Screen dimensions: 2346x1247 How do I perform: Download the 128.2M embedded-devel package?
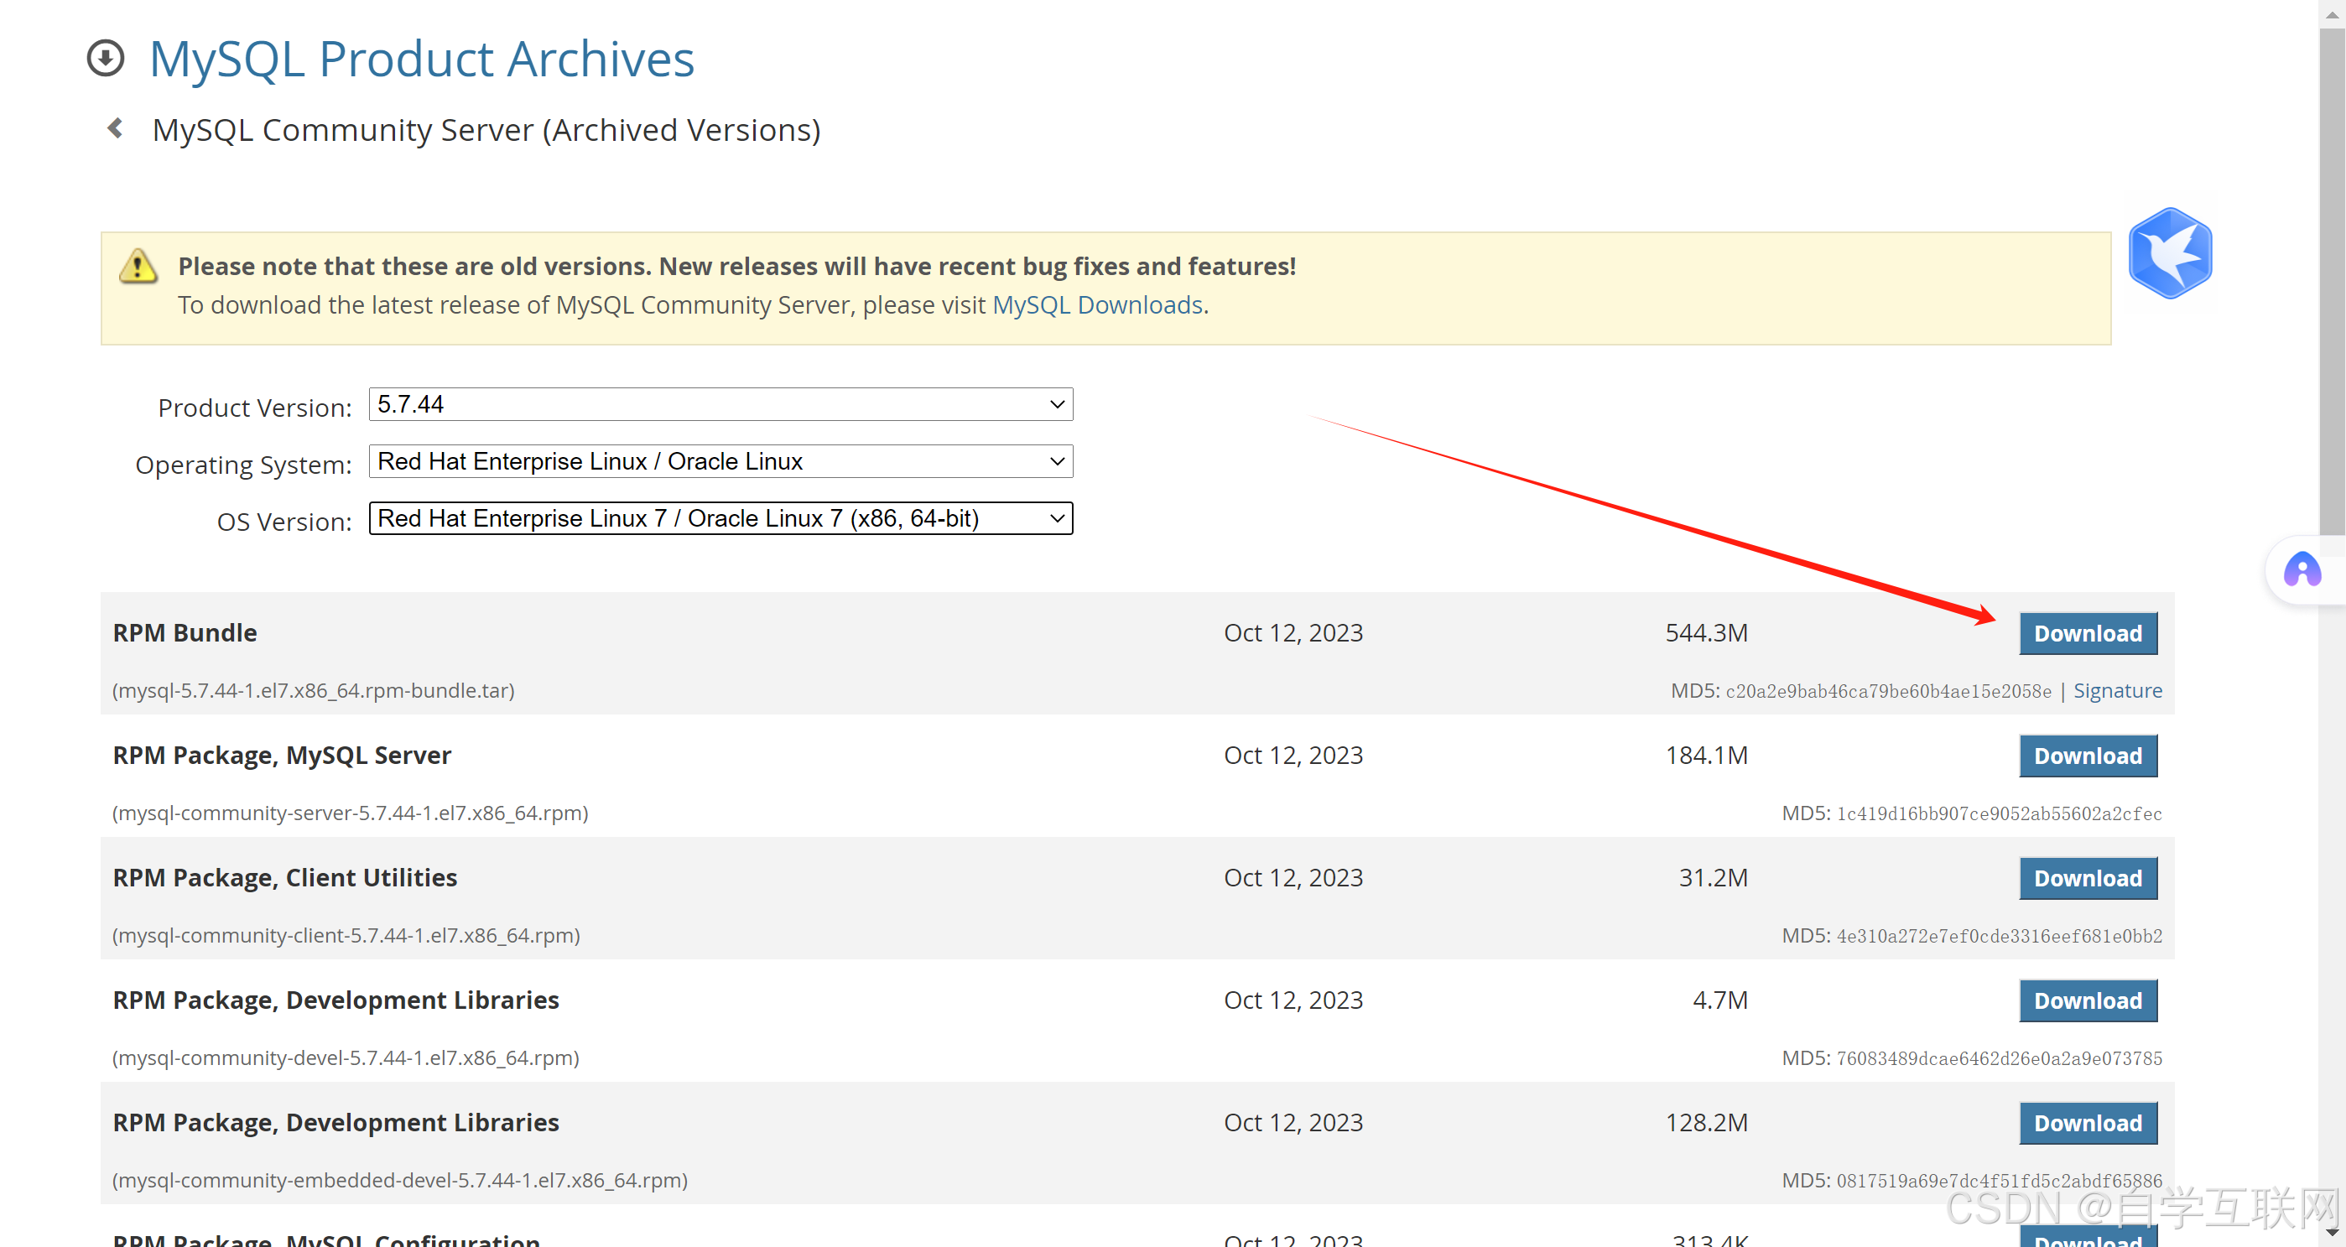click(2088, 1123)
